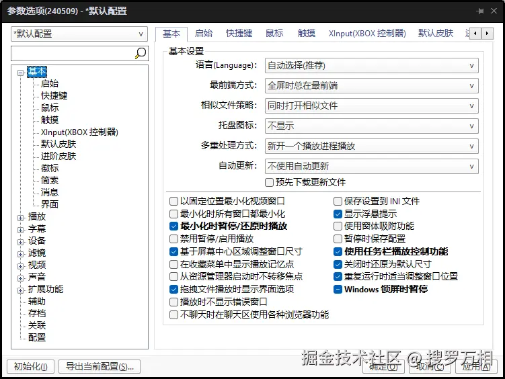Uncheck 使用任务栏播放控制功能
The image size is (505, 379).
coord(338,251)
